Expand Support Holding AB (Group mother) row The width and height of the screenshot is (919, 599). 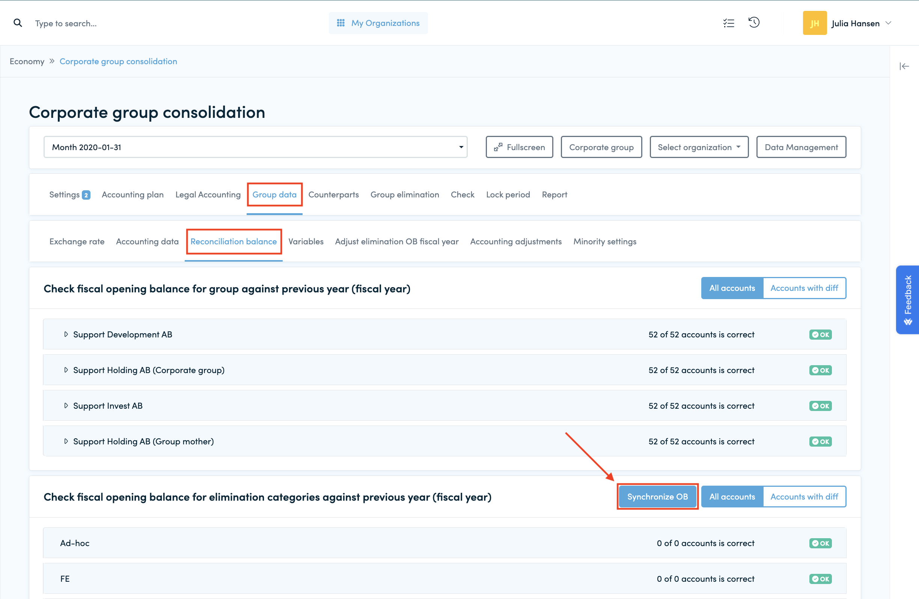coord(66,441)
